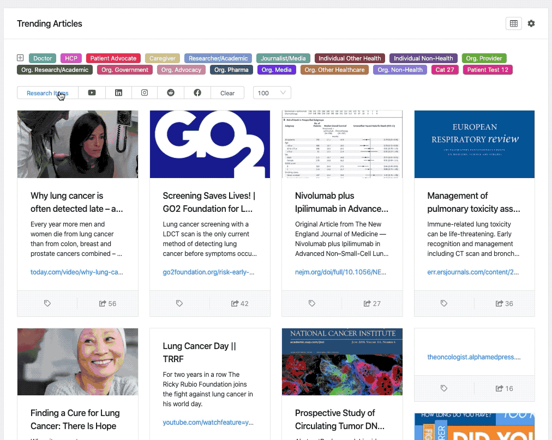Click tag icon on 'Screening Saves Lives' card

179,303
